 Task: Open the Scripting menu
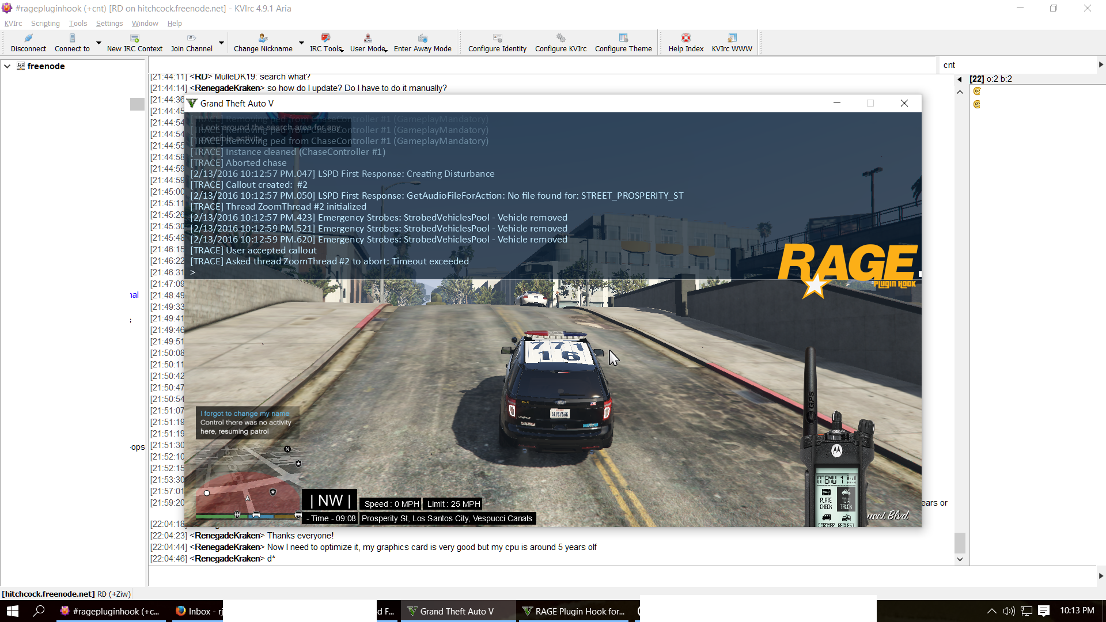(45, 24)
